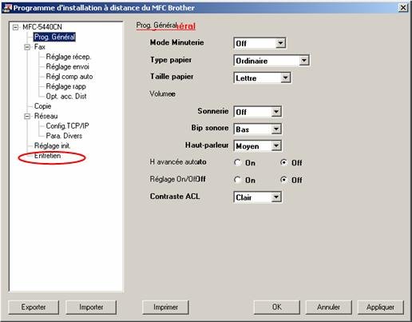Select the Copie tree item
This screenshot has height=322, width=412.
click(42, 106)
